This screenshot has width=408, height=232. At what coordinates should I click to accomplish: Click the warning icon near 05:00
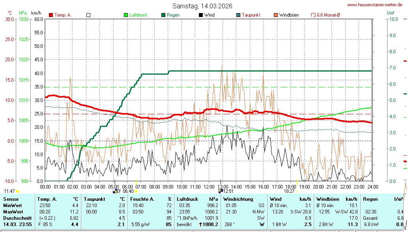(x=115, y=191)
